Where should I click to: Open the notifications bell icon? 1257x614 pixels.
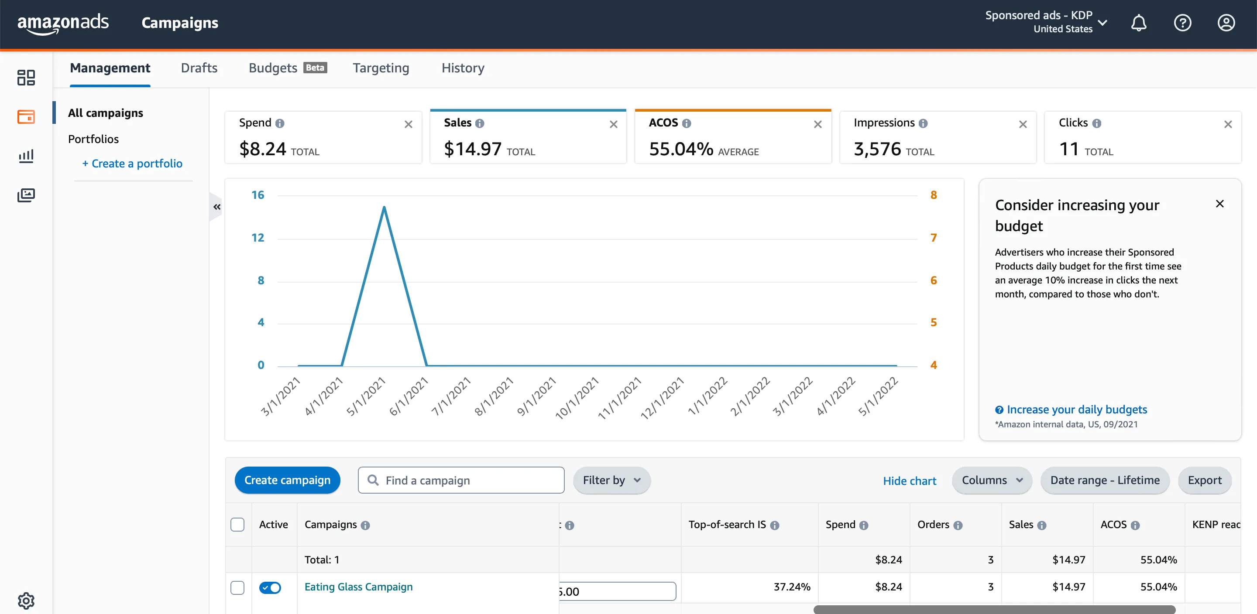coord(1138,23)
